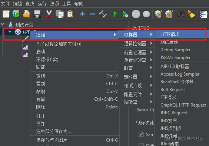Choose 测试活动 sampler
The width and height of the screenshot is (209, 146).
(x=182, y=42)
